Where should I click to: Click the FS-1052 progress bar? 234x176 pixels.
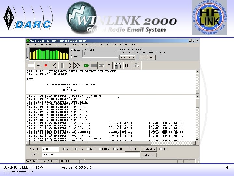[x=100, y=54]
